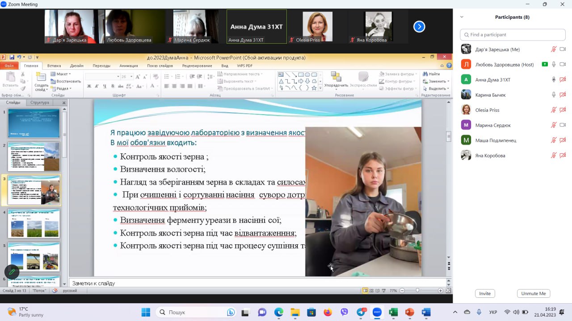Fit slide to window in status bar
572x321 pixels.
tap(448, 291)
